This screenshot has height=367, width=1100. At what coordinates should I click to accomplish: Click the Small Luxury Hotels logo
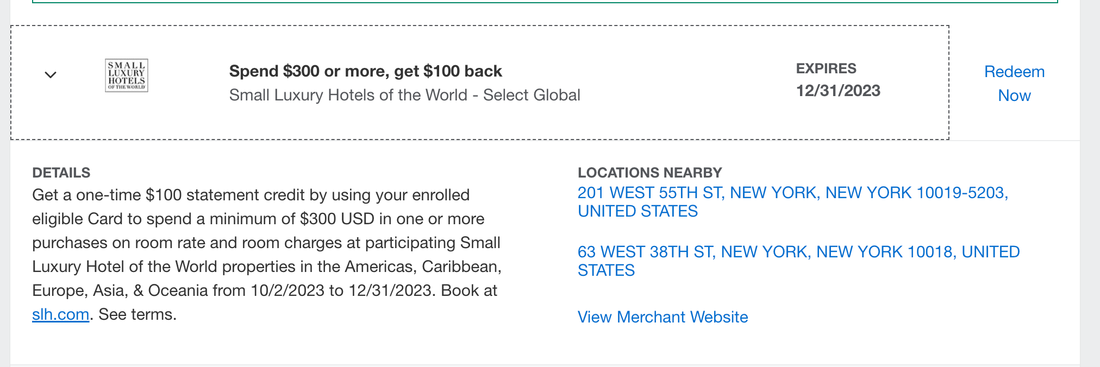pos(127,75)
